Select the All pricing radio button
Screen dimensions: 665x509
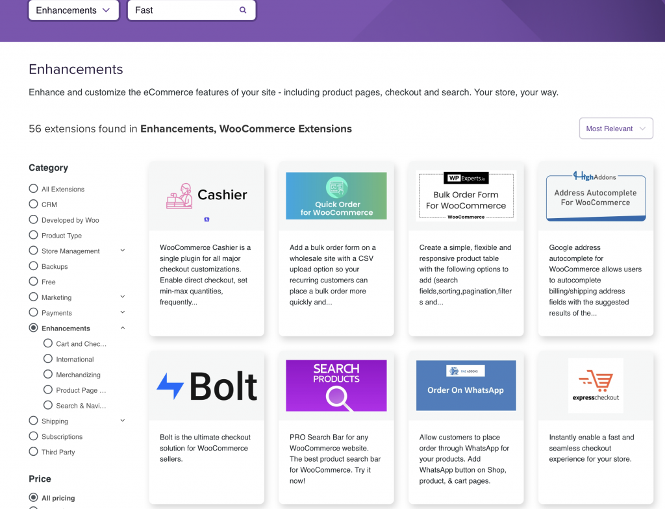point(34,497)
